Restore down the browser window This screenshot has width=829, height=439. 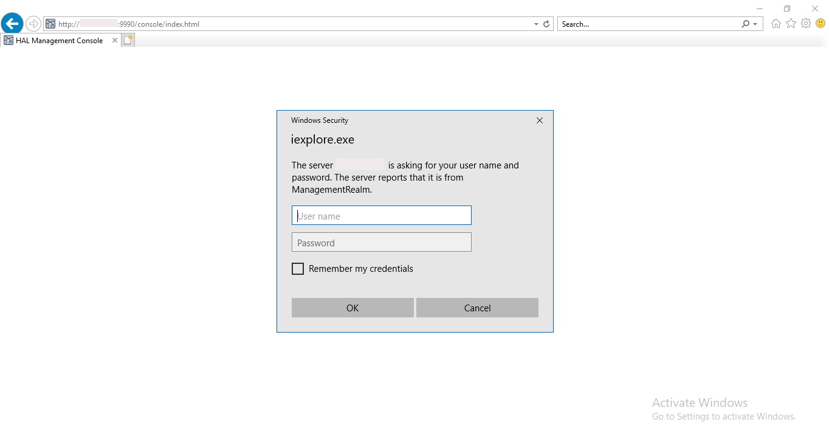(787, 9)
